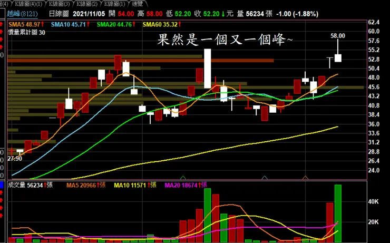Click the last white candlestick under 58.00
The image size is (390, 243).
coord(338,58)
